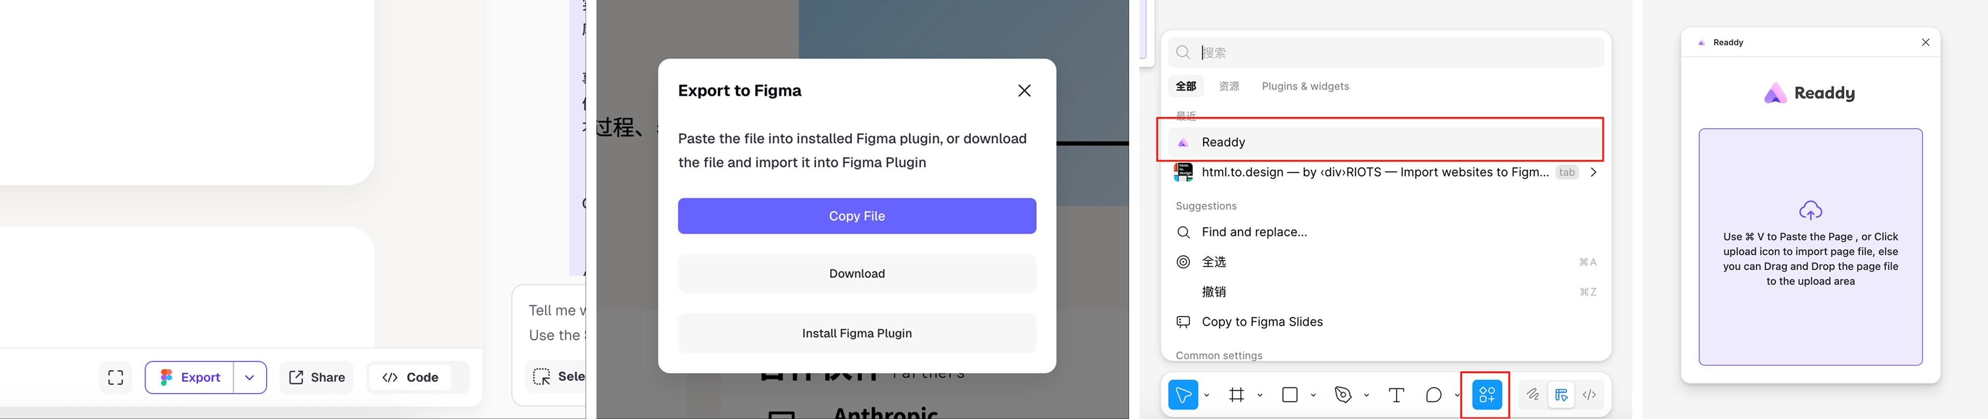This screenshot has width=1988, height=419.
Task: Select the Move tool in Figma toolbar
Action: pos(1183,395)
